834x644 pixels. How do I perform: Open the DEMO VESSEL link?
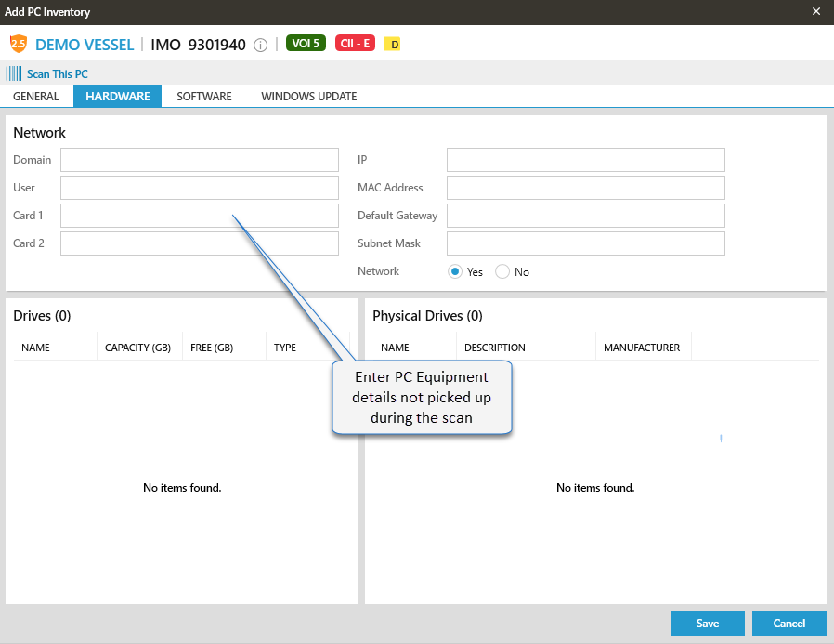[85, 45]
